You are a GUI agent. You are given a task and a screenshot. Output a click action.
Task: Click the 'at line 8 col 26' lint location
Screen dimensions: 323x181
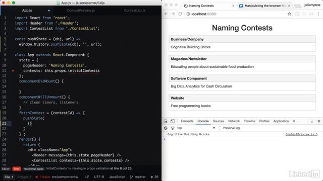121,168
